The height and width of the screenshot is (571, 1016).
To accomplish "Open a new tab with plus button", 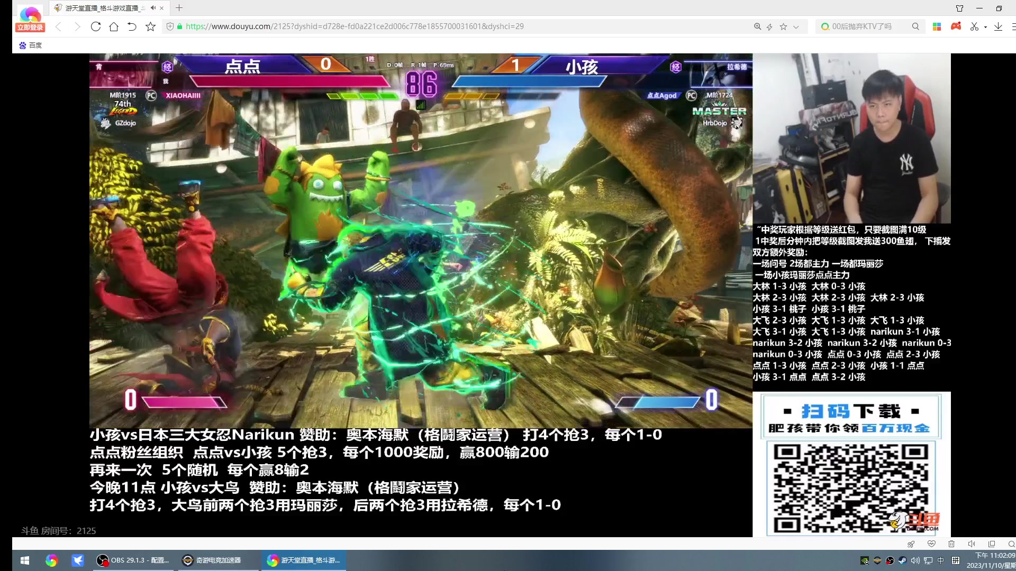I will coord(179,8).
